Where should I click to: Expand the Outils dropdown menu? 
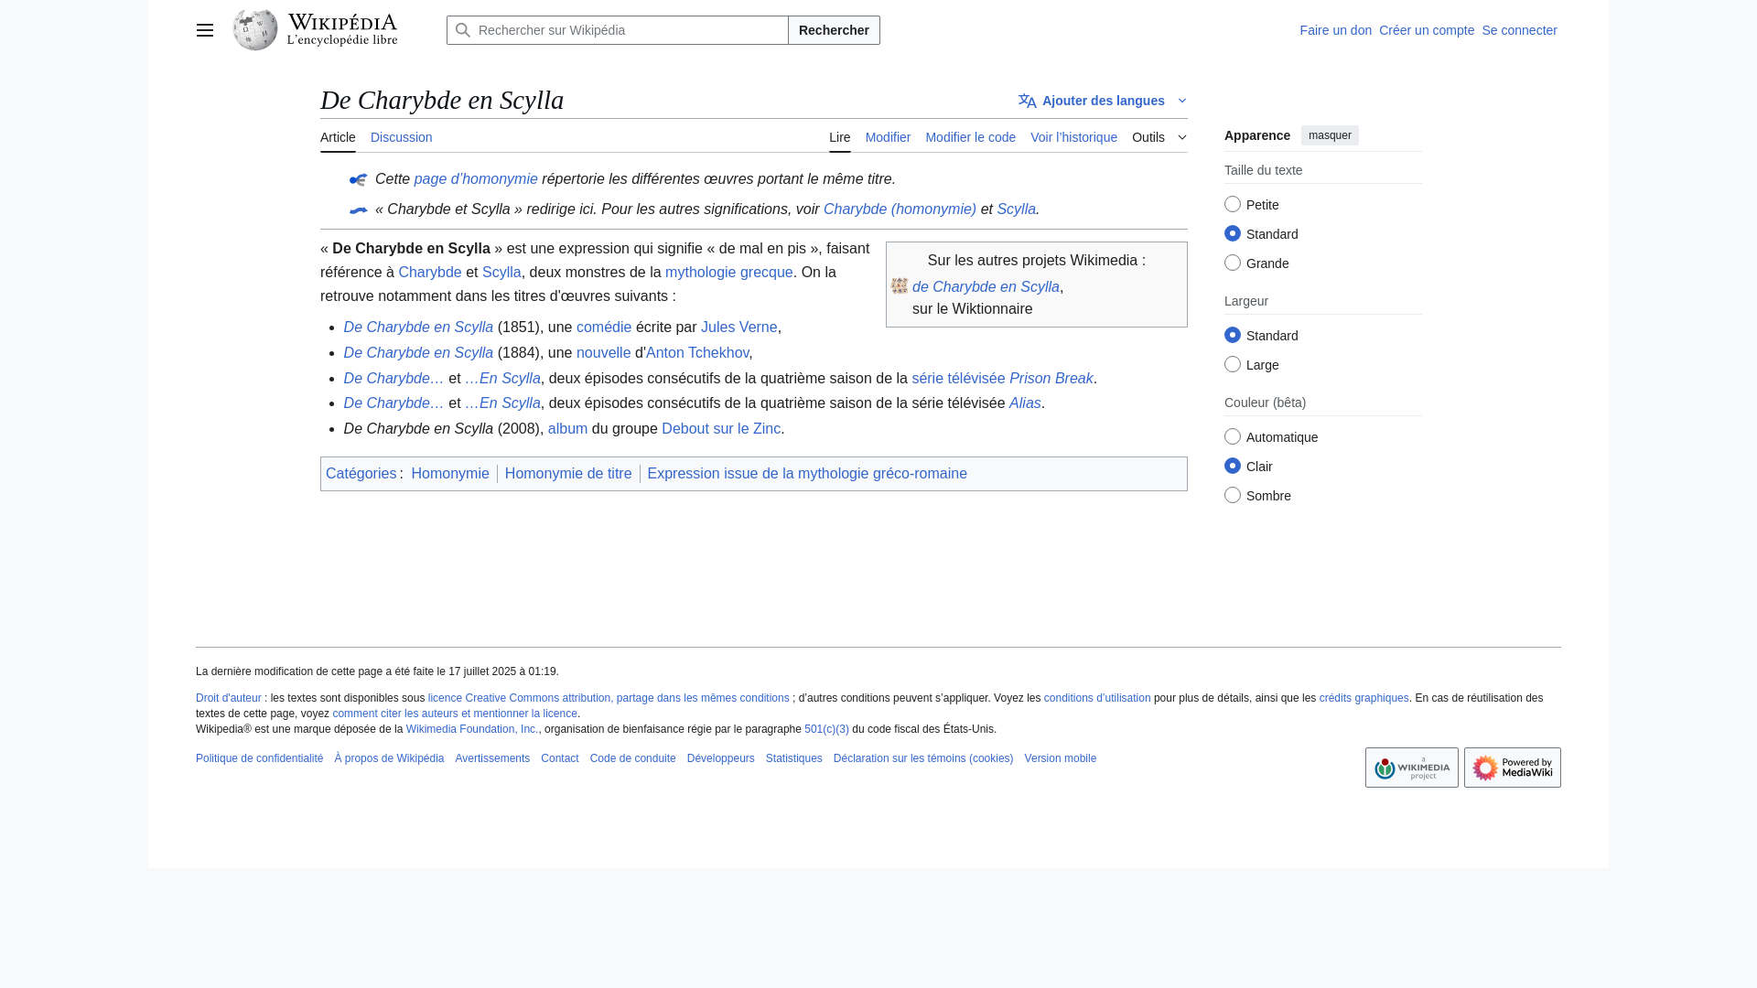tap(1159, 137)
